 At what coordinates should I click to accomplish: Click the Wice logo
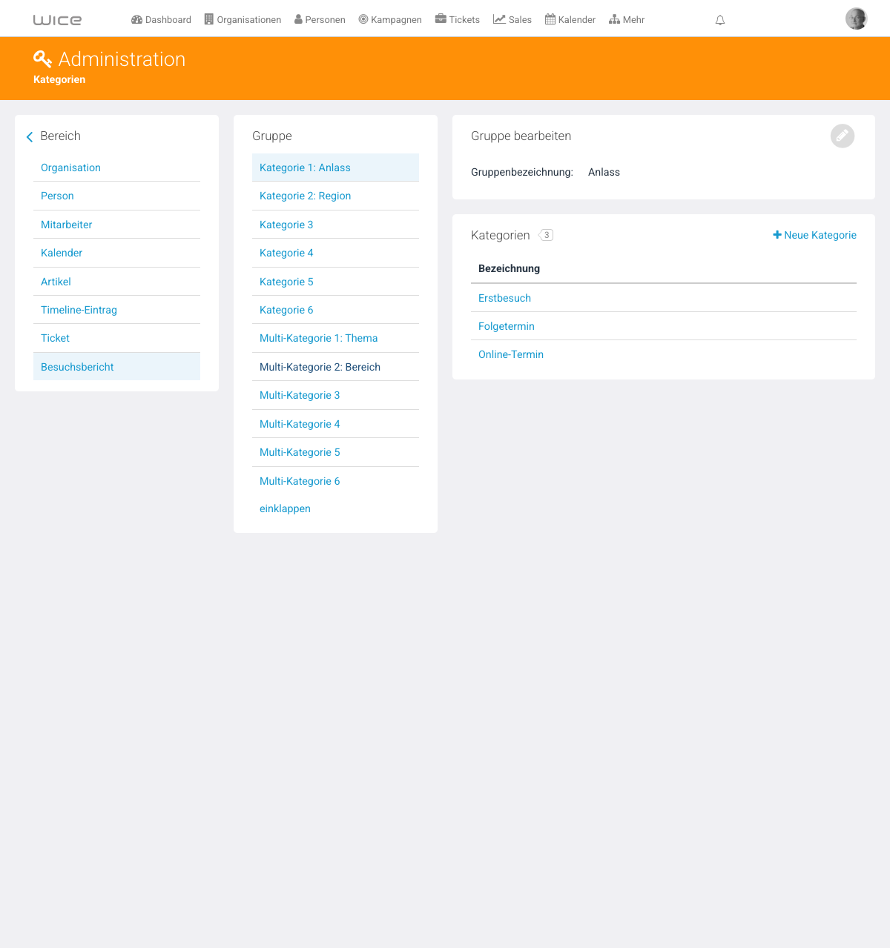pos(57,20)
